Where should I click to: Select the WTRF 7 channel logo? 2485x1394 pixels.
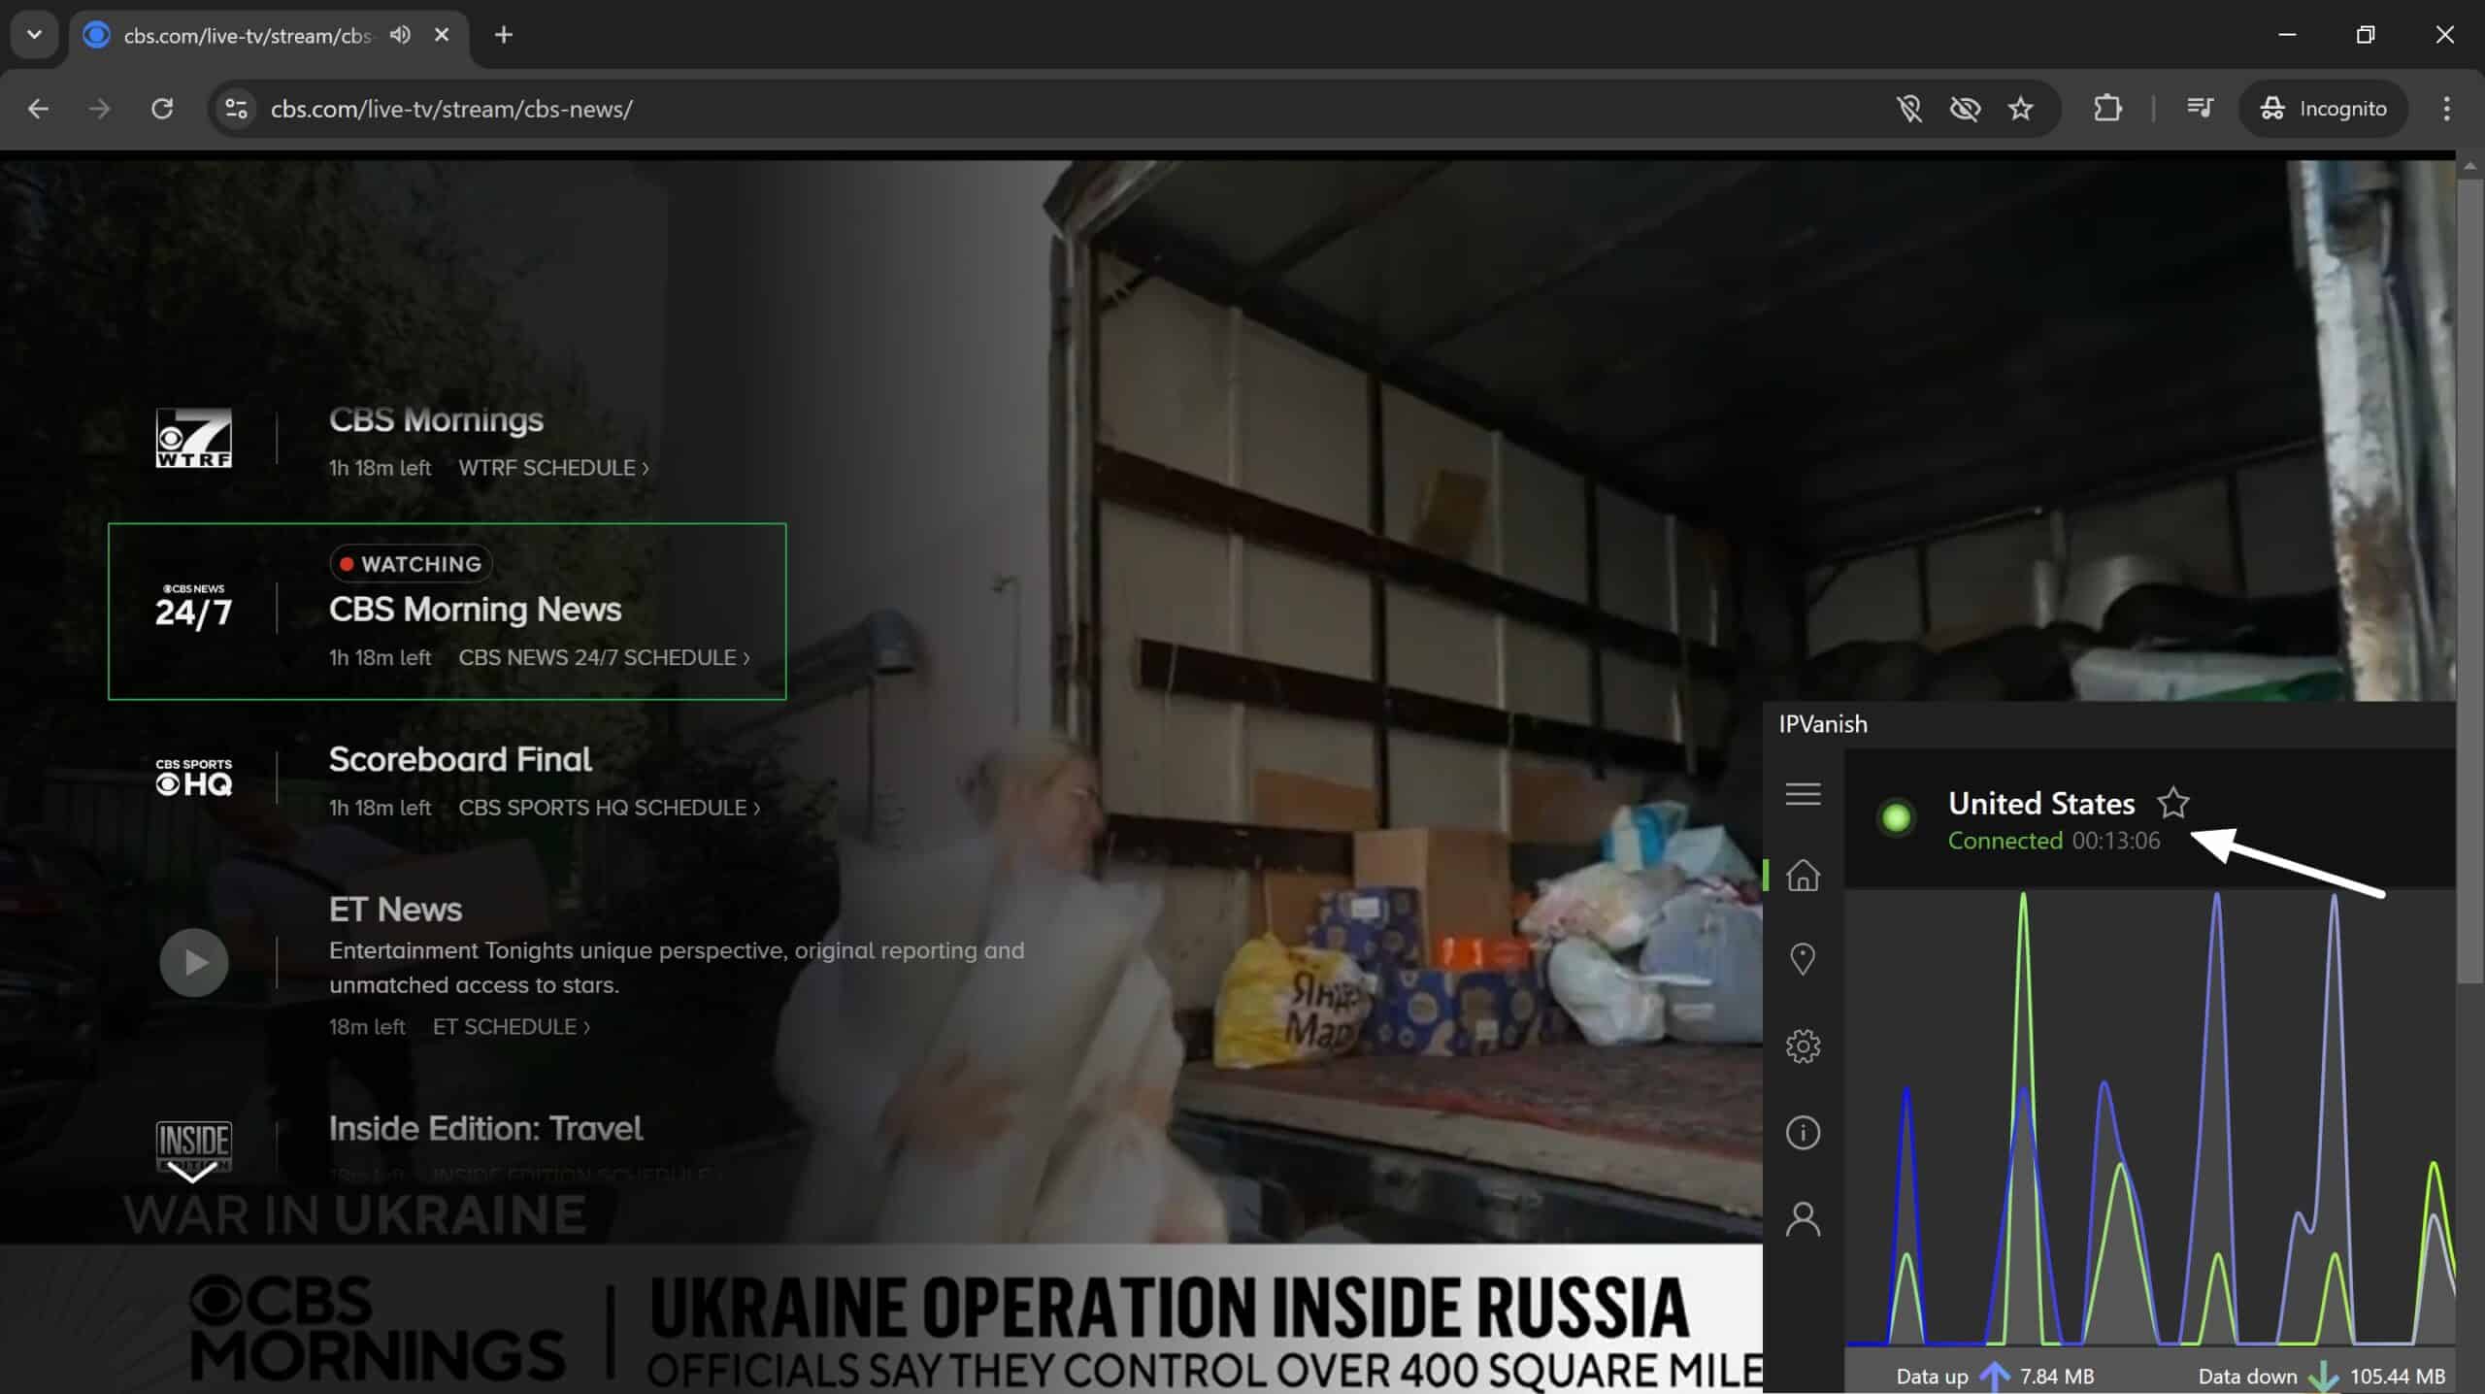[x=194, y=438]
